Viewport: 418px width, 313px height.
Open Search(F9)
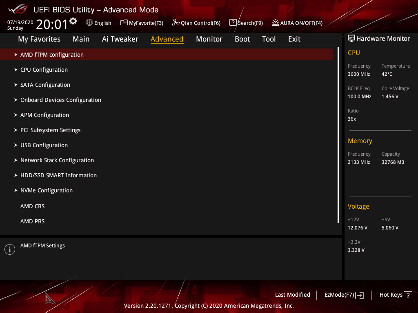pos(246,23)
